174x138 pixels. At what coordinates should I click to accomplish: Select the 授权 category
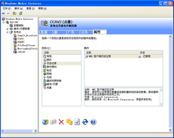(x=49, y=60)
